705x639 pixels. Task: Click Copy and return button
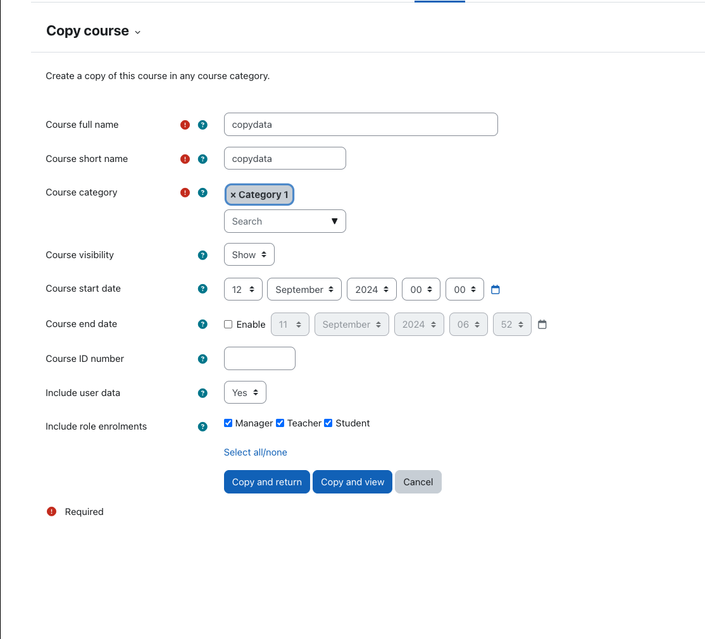click(x=267, y=481)
